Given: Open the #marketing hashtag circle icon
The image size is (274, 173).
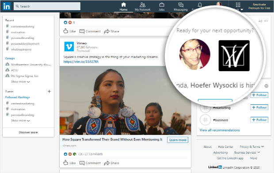Looking at the screenshot, I should (205, 108).
